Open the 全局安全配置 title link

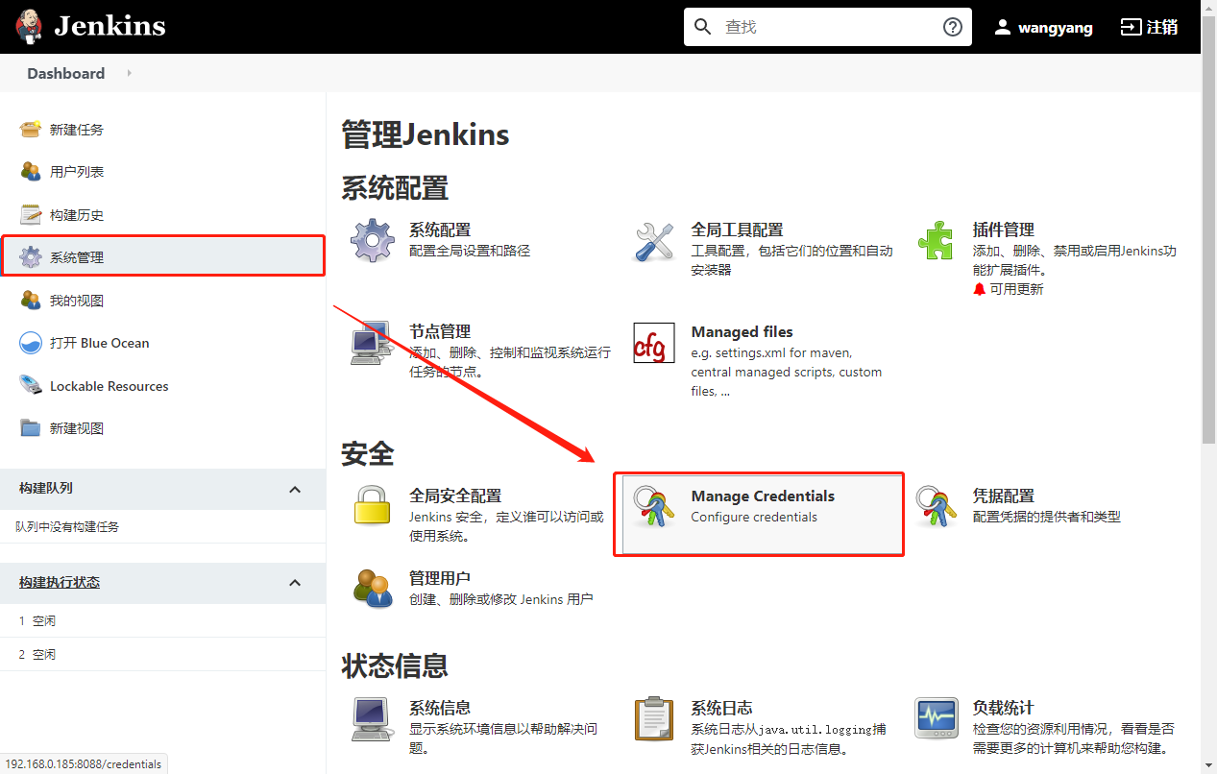pos(455,496)
